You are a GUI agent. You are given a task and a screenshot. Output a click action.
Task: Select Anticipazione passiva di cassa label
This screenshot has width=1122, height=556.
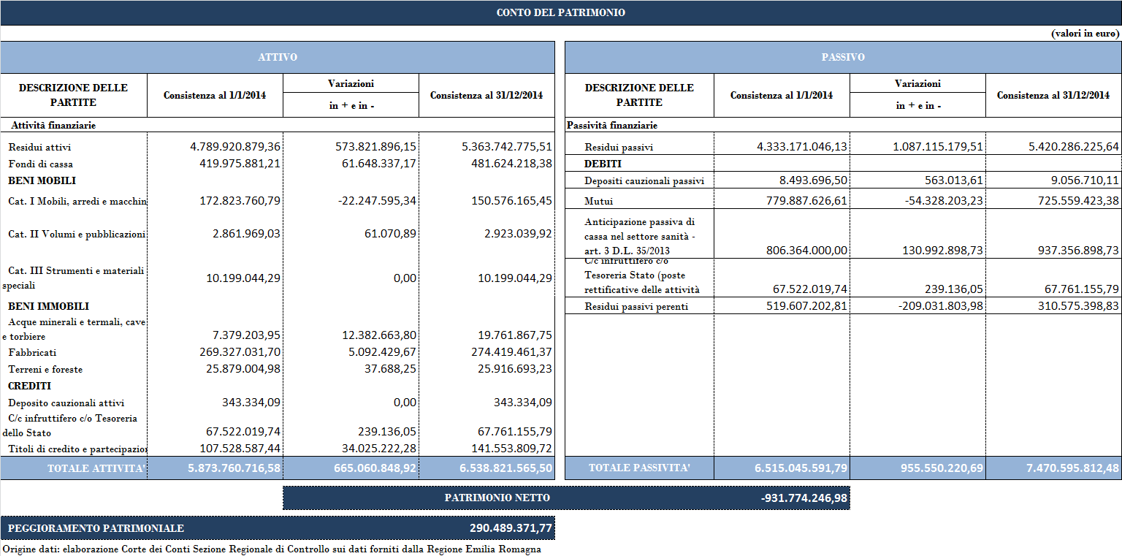tap(640, 236)
